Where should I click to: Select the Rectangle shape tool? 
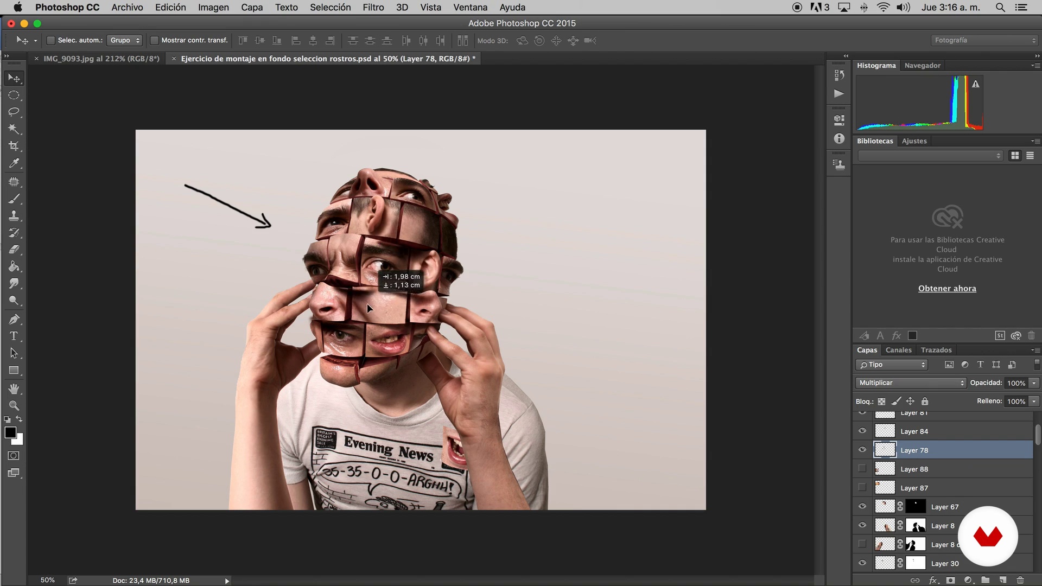pos(14,371)
